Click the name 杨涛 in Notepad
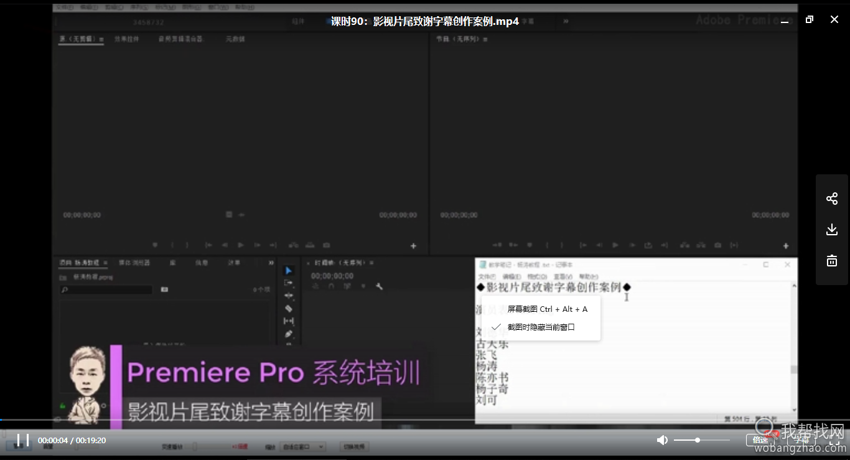This screenshot has height=460, width=850. [x=487, y=366]
